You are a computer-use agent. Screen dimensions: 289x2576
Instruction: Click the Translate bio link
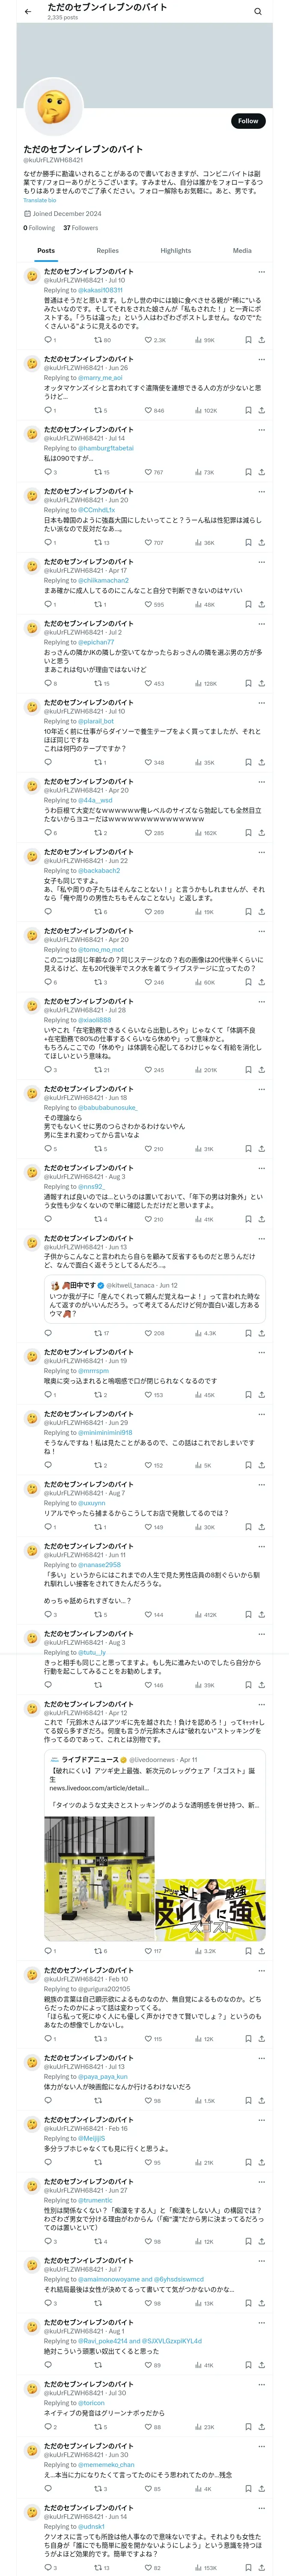[x=40, y=200]
